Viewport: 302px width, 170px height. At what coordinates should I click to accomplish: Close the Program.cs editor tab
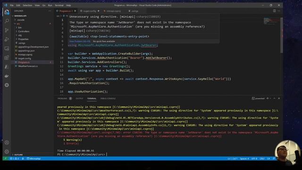point(75,11)
